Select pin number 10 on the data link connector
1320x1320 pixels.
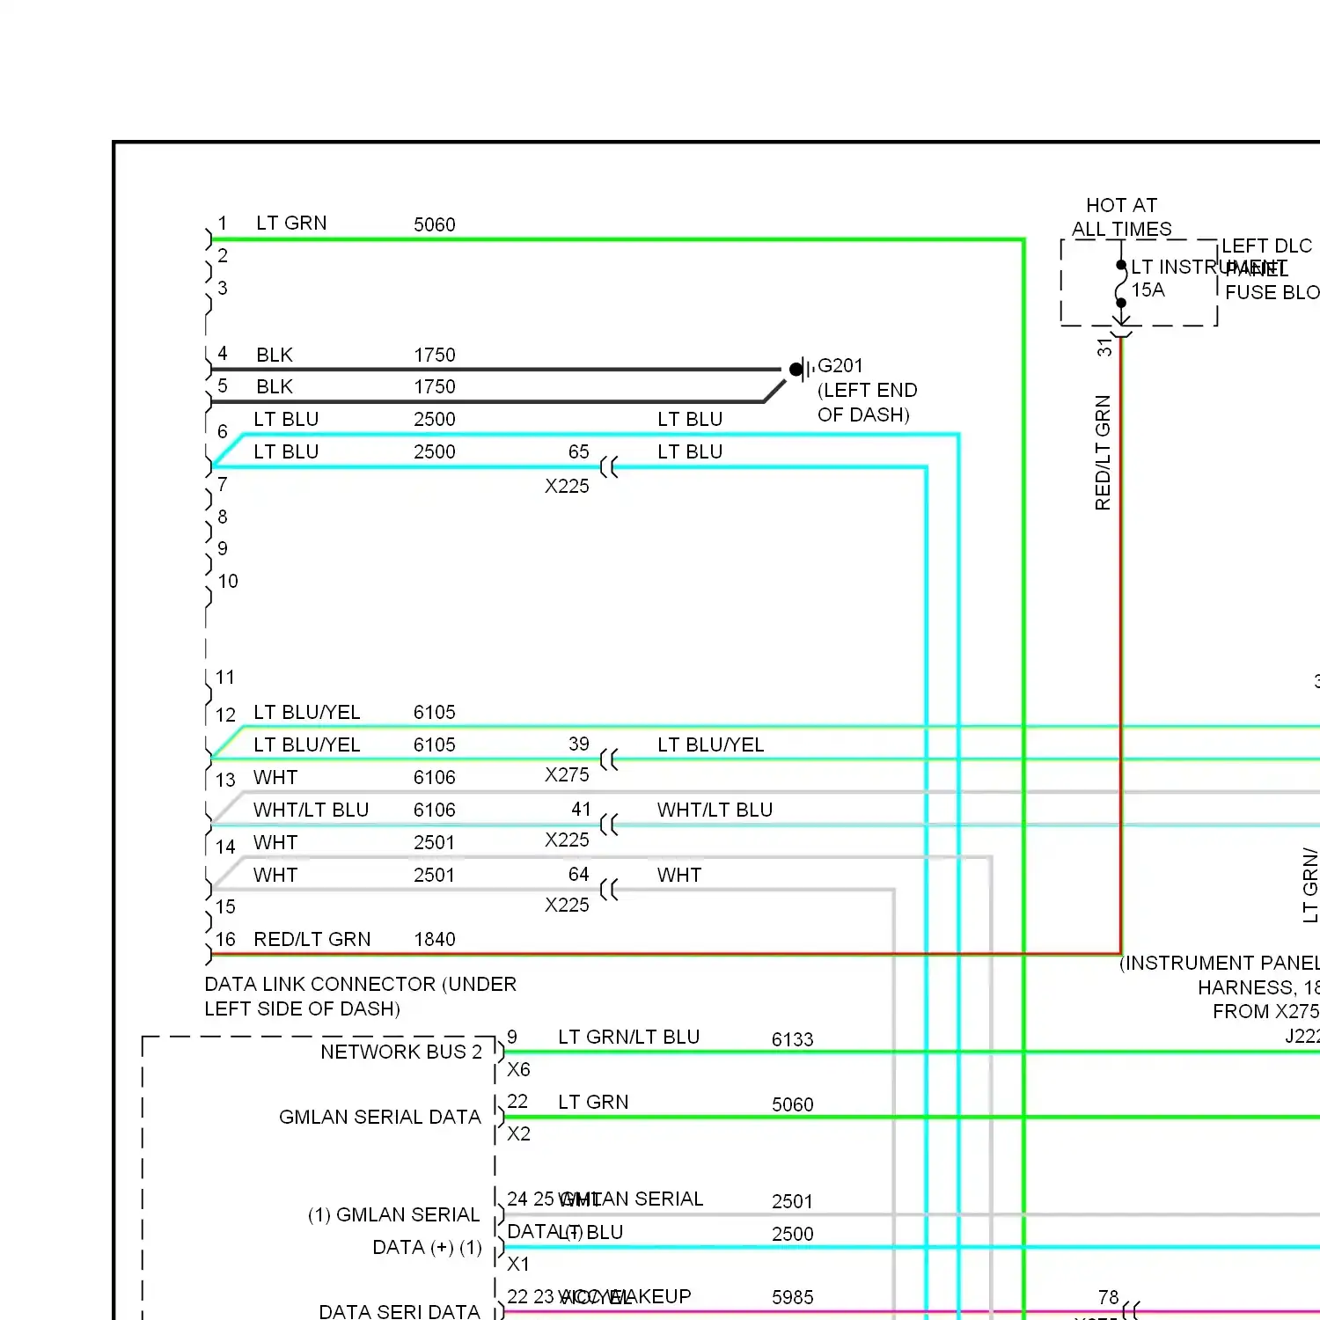tap(228, 581)
